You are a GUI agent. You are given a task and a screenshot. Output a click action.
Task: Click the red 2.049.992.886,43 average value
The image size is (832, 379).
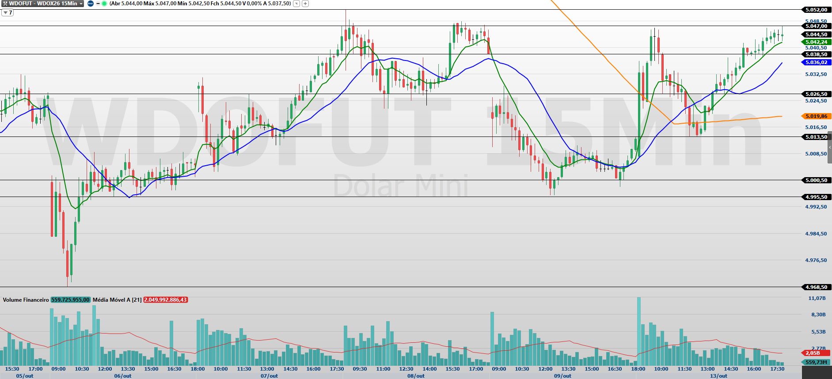166,300
